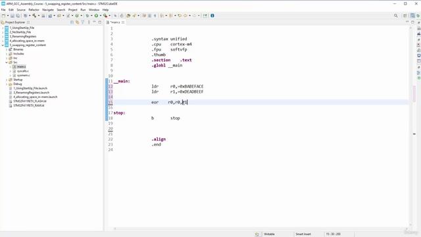This screenshot has width=421, height=237.
Task: Click the New file toolbar icon
Action: 3,16
